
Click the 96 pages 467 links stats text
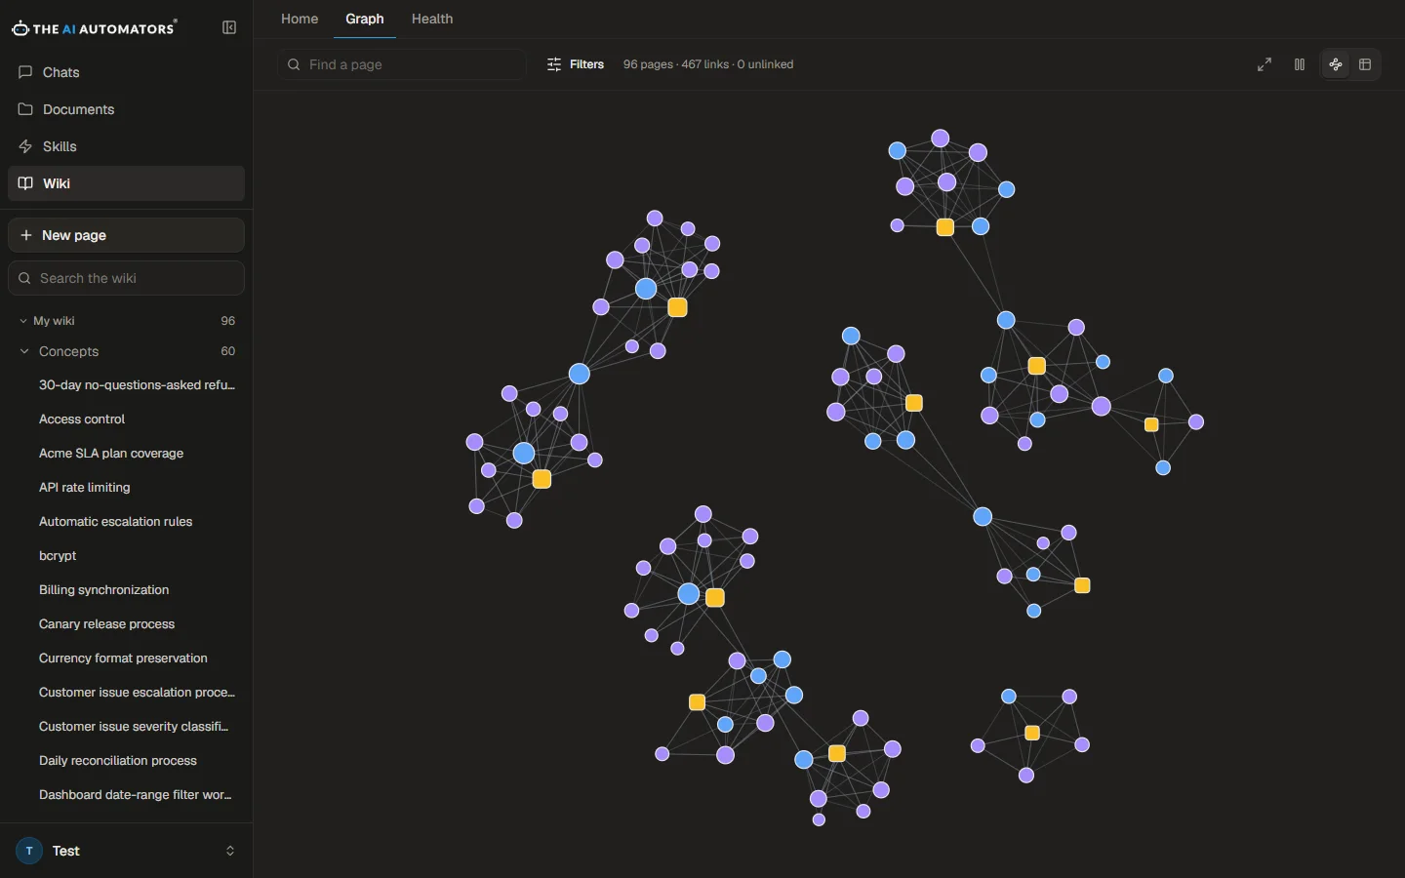click(708, 64)
